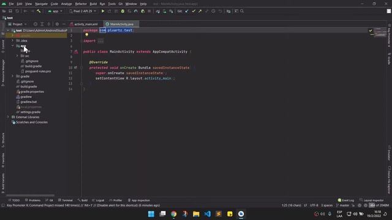The height and width of the screenshot is (220, 392).
Task: Expand the gradle folder
Action: (12, 76)
